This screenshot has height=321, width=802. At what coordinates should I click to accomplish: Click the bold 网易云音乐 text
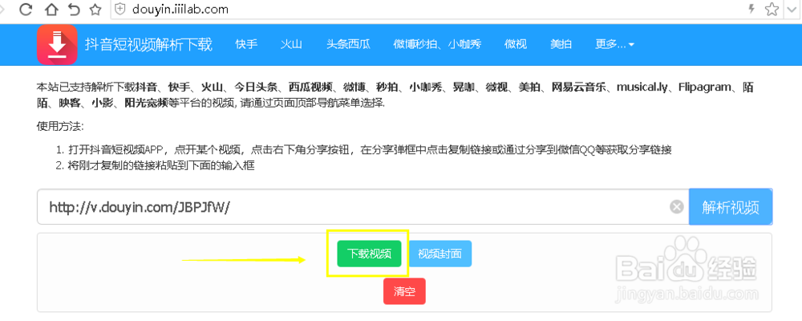point(578,87)
